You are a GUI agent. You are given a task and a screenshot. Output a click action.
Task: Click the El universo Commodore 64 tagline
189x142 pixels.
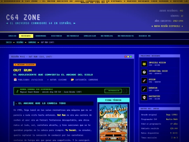pyautogui.click(x=41, y=23)
